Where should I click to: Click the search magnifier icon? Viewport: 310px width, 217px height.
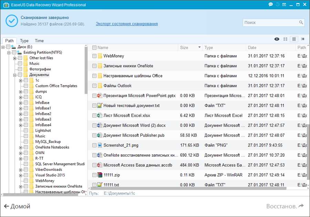coord(301,22)
